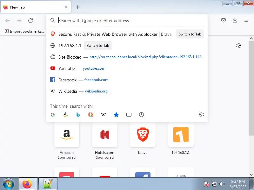Search this time with Amazon icon
The width and height of the screenshot is (254, 190).
[x=65, y=115]
